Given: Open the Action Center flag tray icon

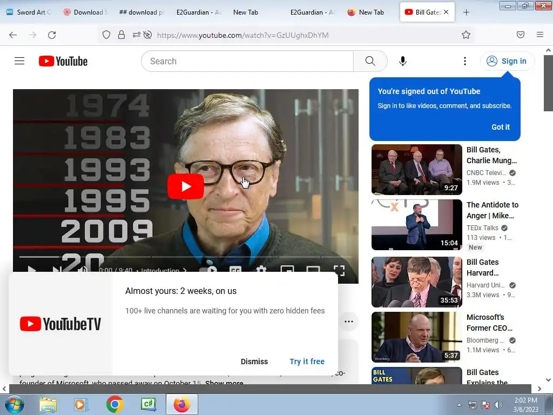Looking at the screenshot, I should coord(485,405).
